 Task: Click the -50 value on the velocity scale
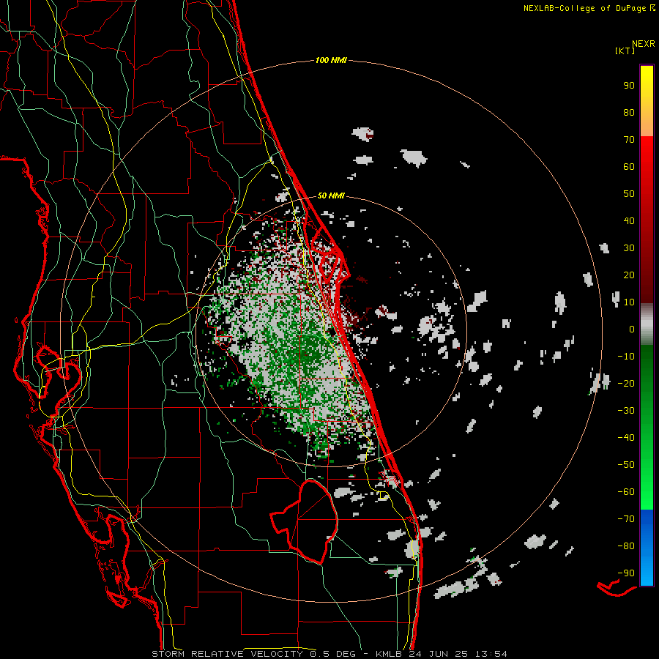pos(626,465)
